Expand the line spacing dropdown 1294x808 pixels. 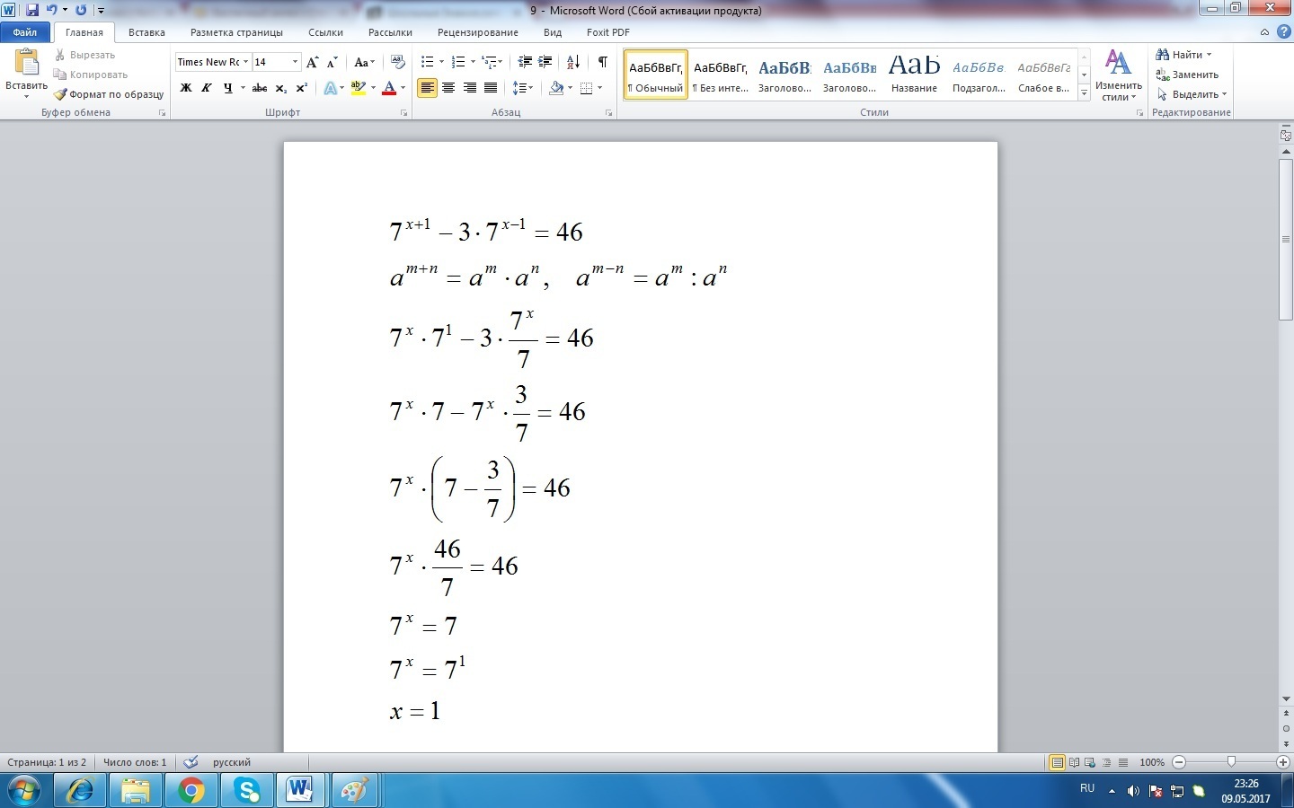tap(530, 88)
